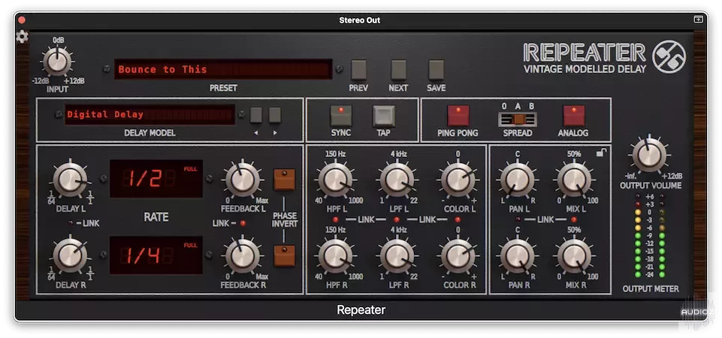Toggle the COLOR LINK LED
722x338 pixels.
tap(458, 219)
